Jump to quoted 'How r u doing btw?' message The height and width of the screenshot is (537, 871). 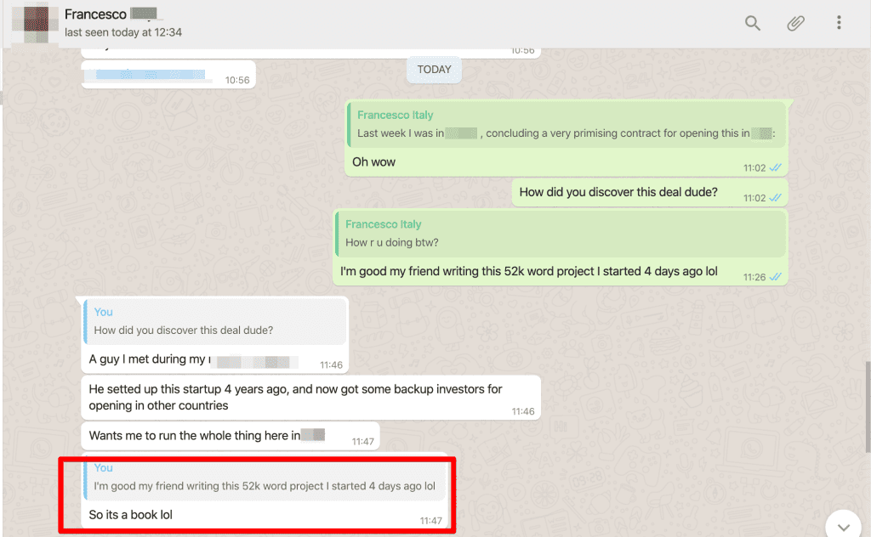pyautogui.click(x=561, y=234)
